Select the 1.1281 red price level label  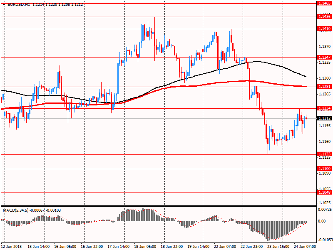[324, 86]
